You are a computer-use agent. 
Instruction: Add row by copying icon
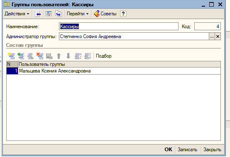tap(21, 56)
